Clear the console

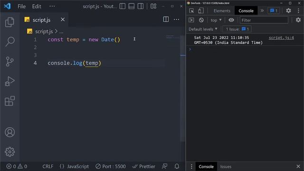coord(201,20)
